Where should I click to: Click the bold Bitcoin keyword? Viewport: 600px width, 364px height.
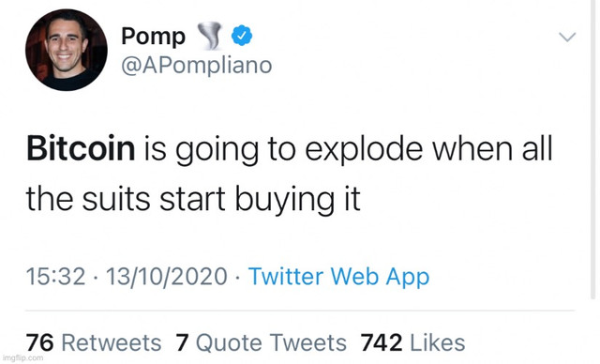(x=81, y=148)
